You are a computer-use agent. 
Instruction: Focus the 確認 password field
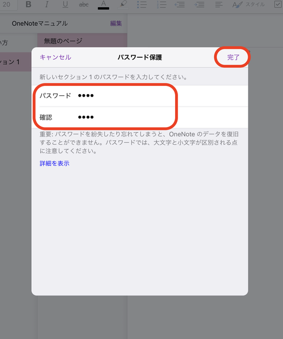(x=140, y=117)
